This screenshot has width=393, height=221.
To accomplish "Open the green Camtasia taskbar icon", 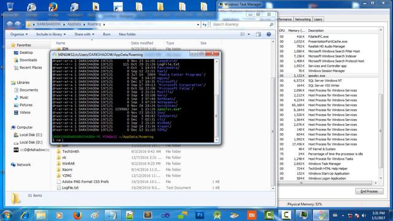I will coord(269,215).
